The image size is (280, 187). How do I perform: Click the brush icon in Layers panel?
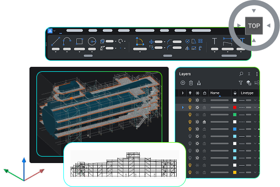(x=199, y=83)
